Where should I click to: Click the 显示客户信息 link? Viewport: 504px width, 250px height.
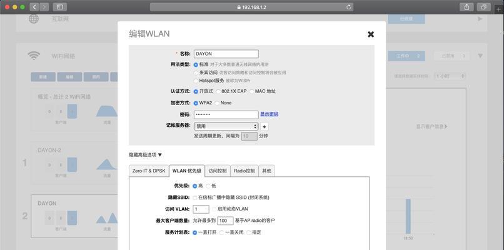pyautogui.click(x=432, y=127)
